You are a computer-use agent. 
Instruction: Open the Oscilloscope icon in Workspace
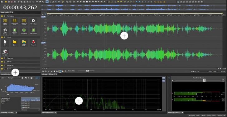click(x=24, y=31)
